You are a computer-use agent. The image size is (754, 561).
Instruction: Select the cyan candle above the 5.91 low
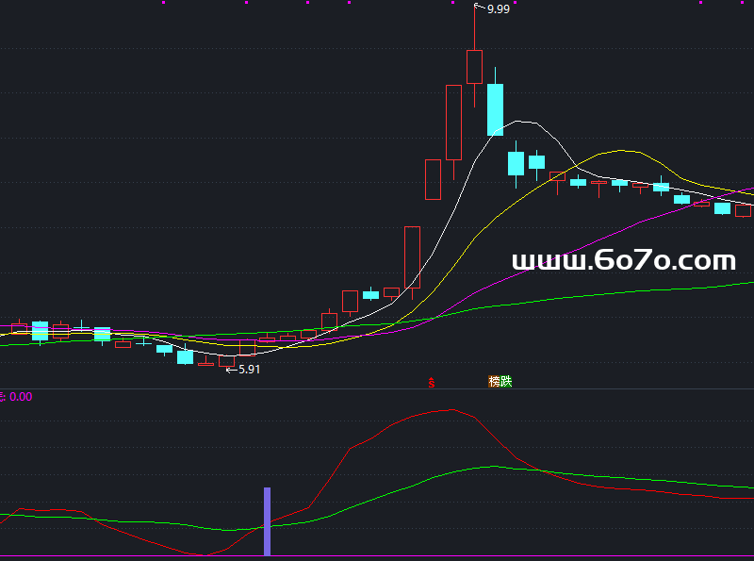tap(185, 356)
